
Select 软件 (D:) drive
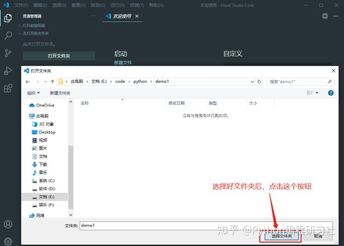point(43,189)
